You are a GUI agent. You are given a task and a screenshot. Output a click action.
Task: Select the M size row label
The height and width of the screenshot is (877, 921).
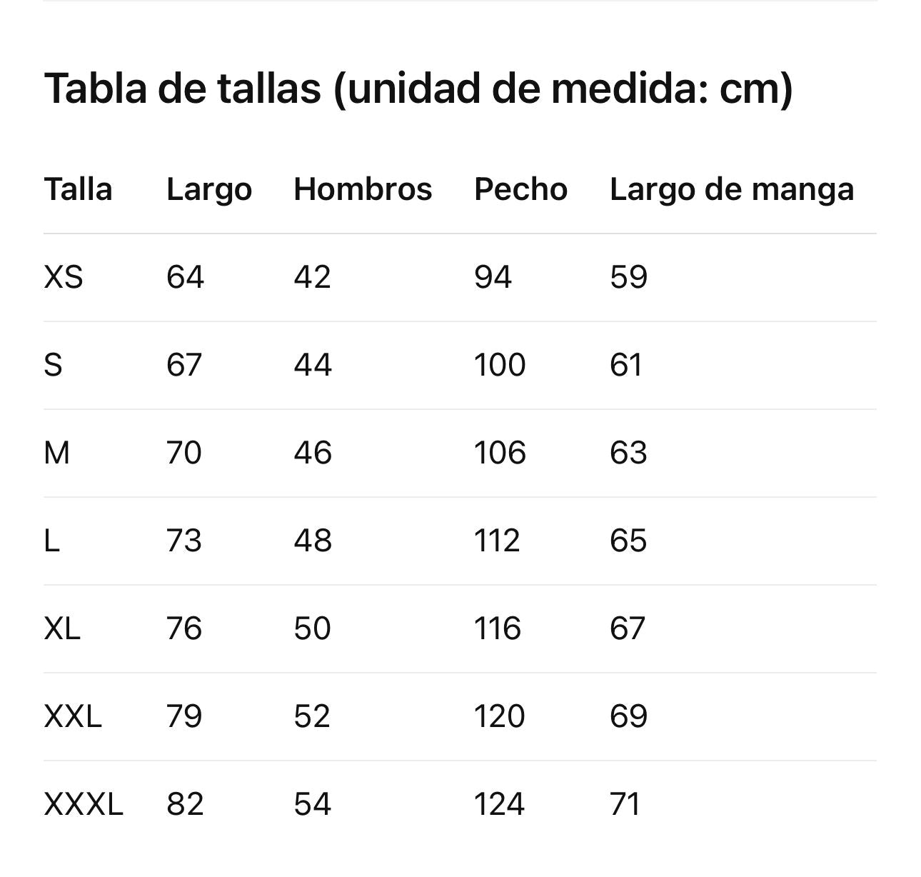pos(57,453)
